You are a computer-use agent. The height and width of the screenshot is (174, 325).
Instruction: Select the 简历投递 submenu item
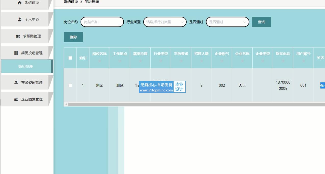tap(26, 66)
